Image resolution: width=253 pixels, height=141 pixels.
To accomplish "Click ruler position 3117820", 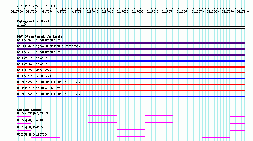I will pyautogui.click(x=122, y=11).
